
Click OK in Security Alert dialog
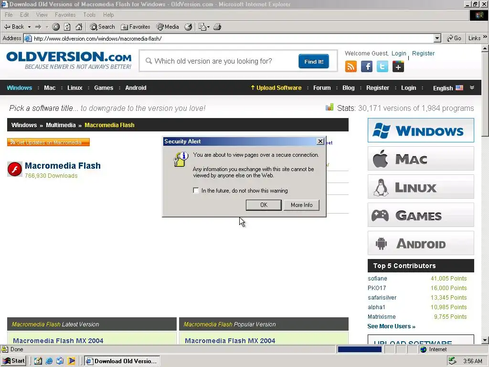click(264, 205)
